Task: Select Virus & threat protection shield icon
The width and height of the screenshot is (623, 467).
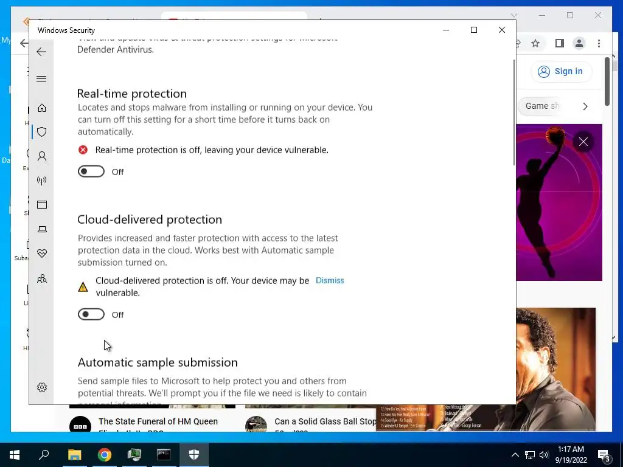Action: (42, 132)
